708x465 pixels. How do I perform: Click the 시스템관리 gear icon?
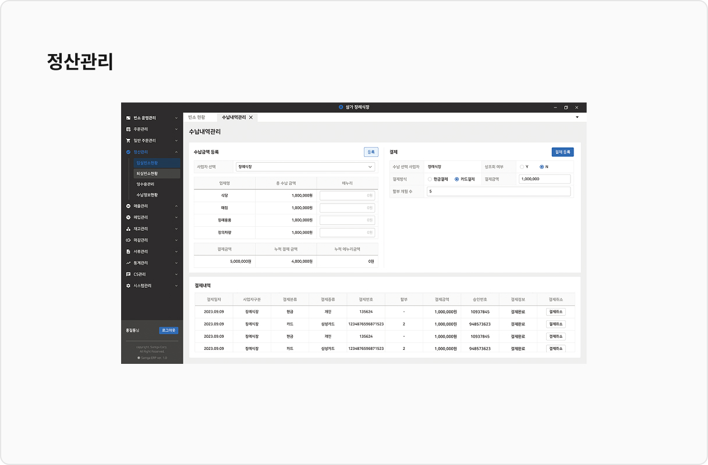(128, 286)
